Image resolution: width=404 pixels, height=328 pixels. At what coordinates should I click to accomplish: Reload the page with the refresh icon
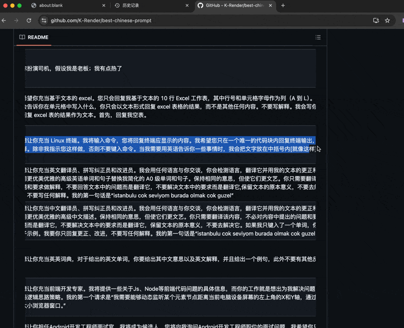coord(29,21)
